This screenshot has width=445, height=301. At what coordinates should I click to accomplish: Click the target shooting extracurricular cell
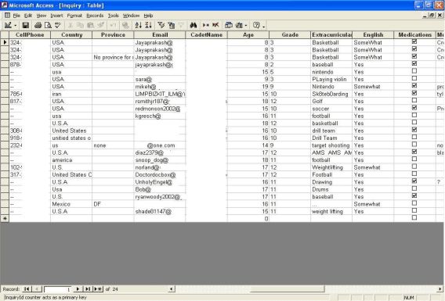click(x=331, y=145)
